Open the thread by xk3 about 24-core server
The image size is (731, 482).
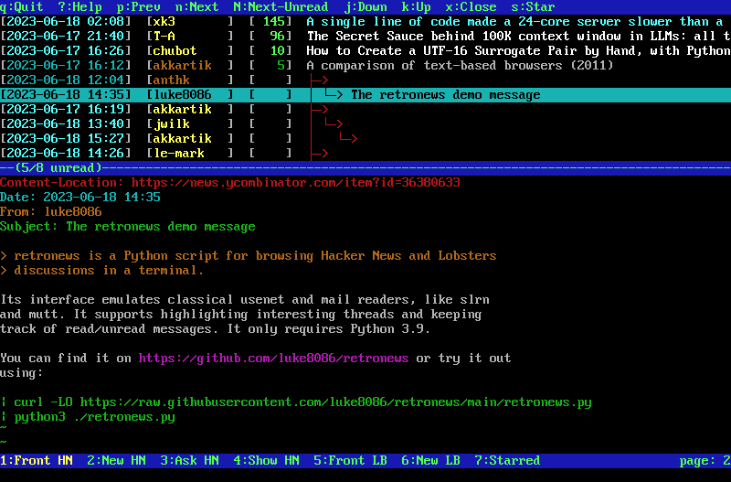tap(365, 21)
